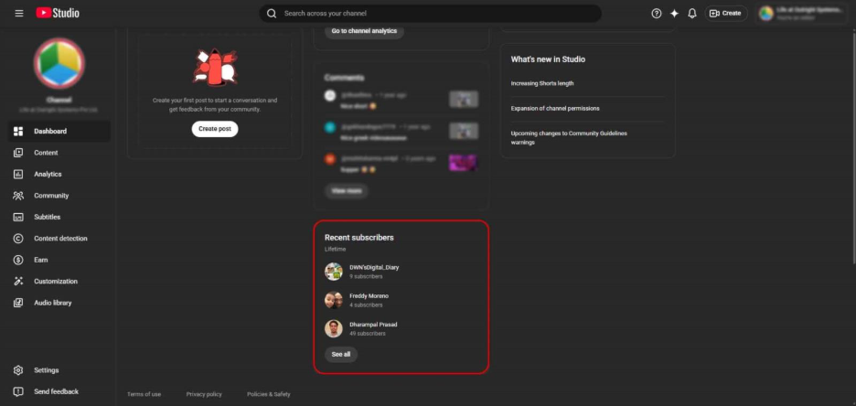
Task: Click the teal second commenter avatar
Action: coord(330,127)
